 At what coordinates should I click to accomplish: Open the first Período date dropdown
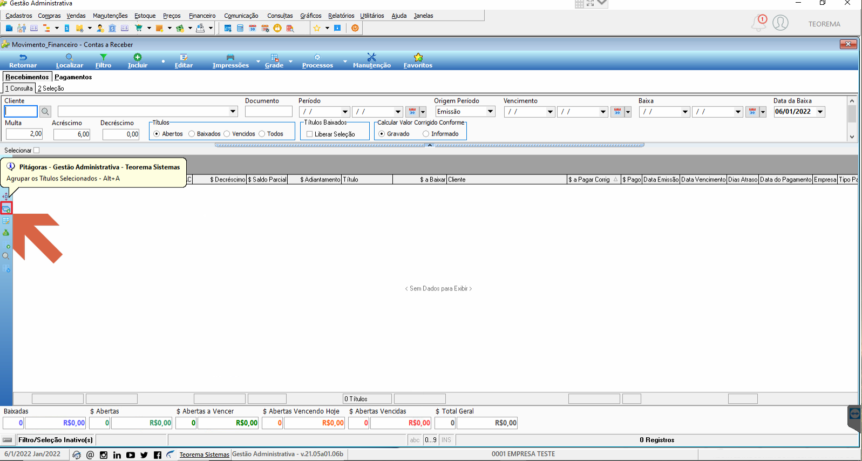(x=345, y=112)
